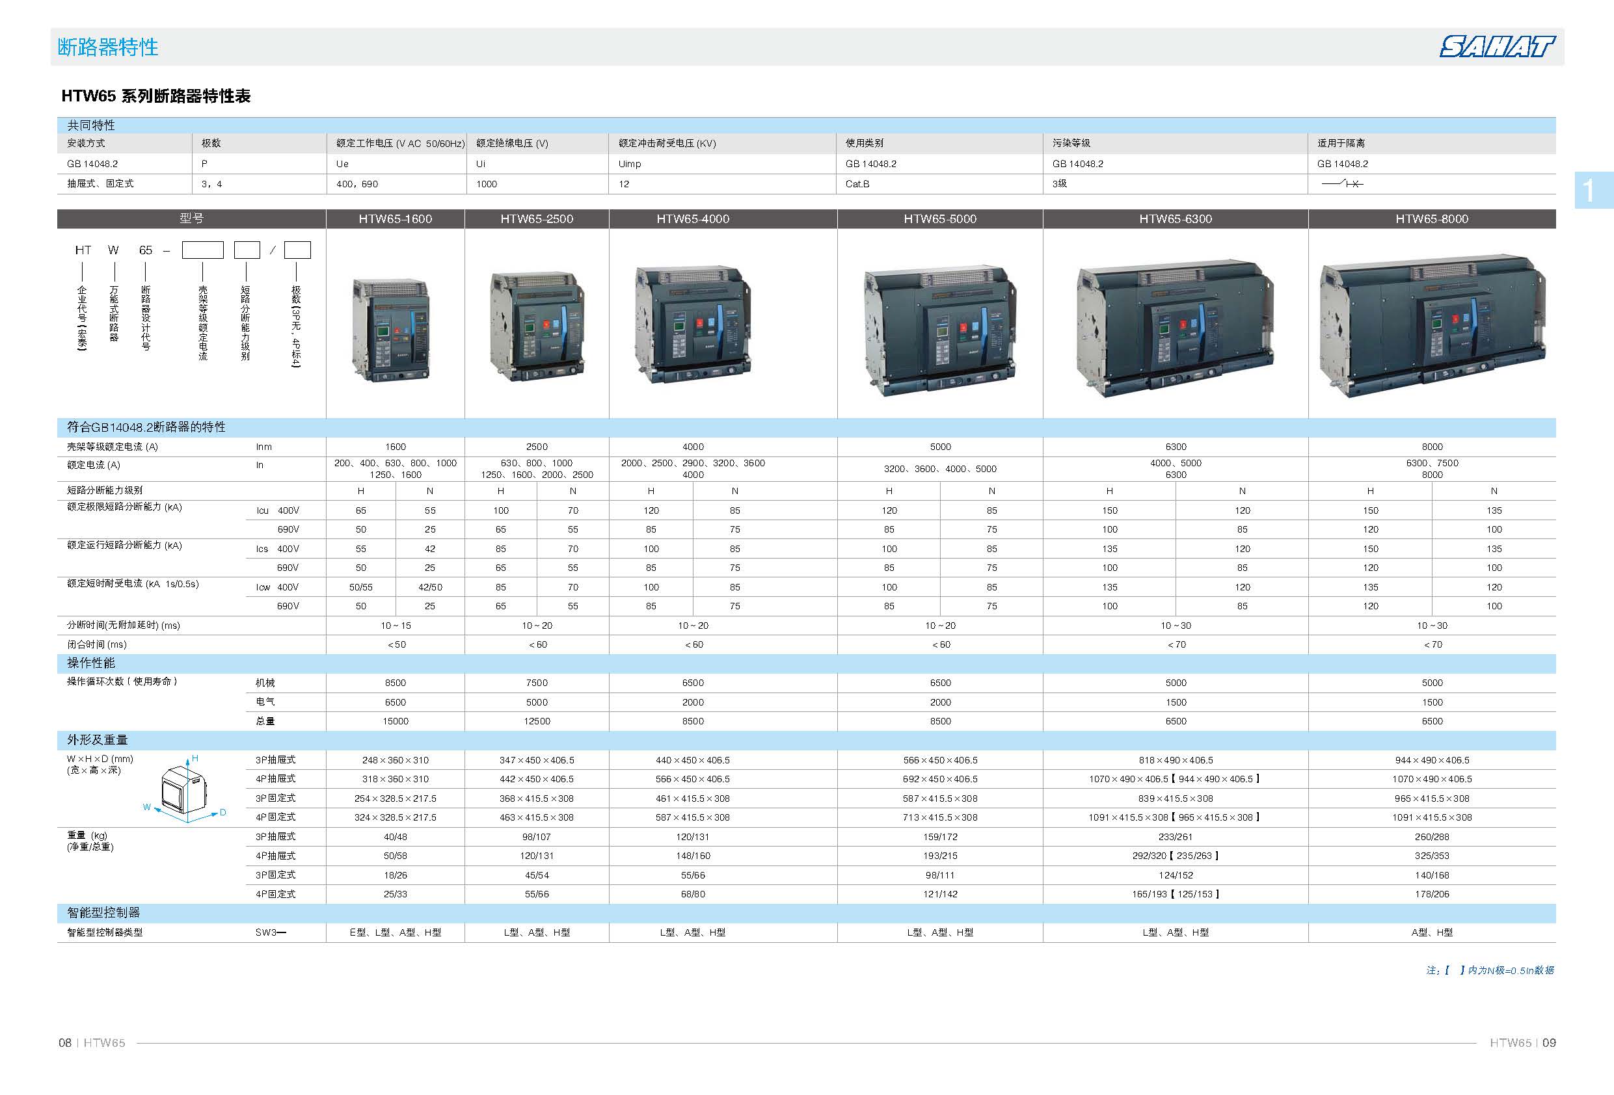
Task: Click the HTW65-1600 breaker product image
Action: [x=392, y=329]
